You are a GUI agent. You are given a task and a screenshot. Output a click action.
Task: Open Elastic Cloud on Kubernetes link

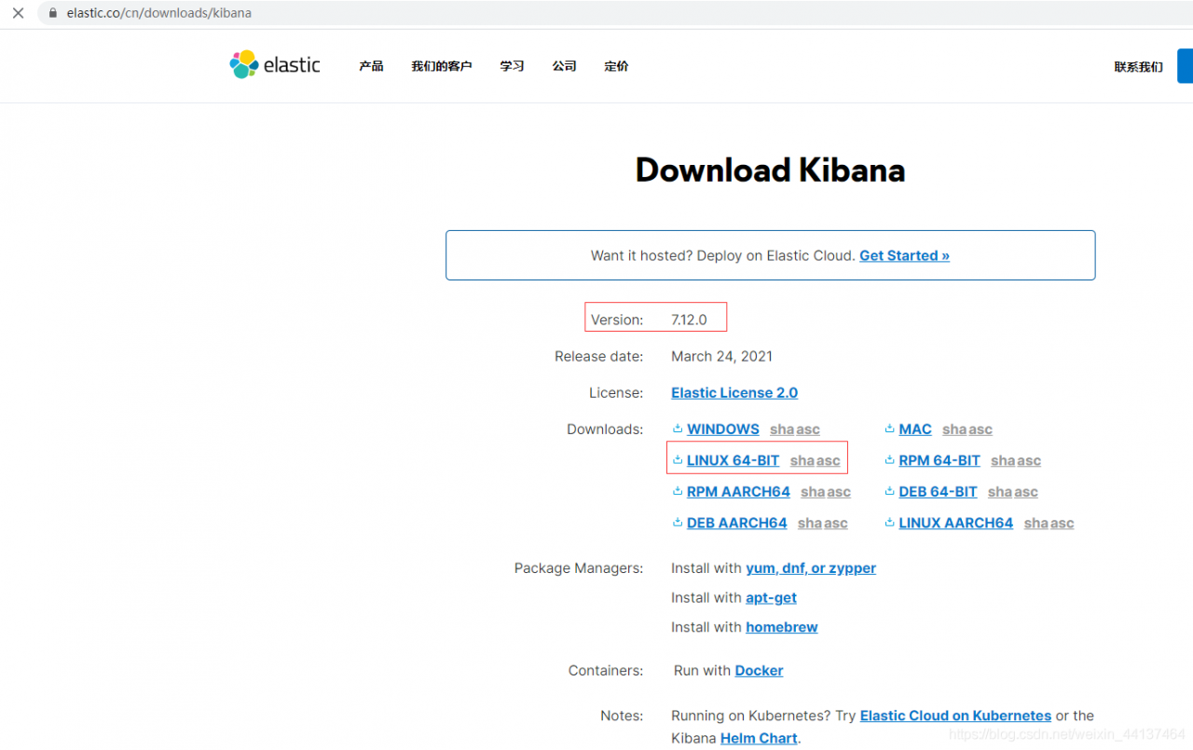point(955,716)
